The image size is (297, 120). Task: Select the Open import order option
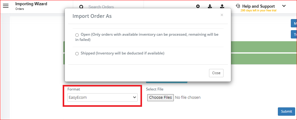[77, 35]
